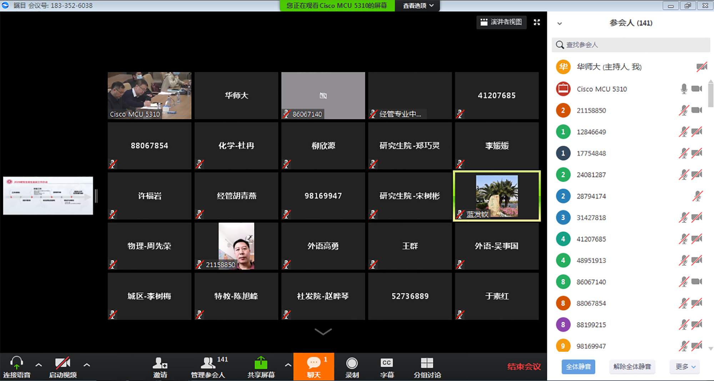Open Manage Participants (管理参会人) panel

click(x=208, y=364)
